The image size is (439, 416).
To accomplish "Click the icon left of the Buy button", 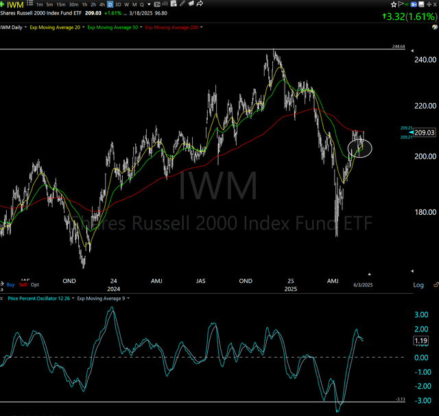I will [x=1, y=285].
